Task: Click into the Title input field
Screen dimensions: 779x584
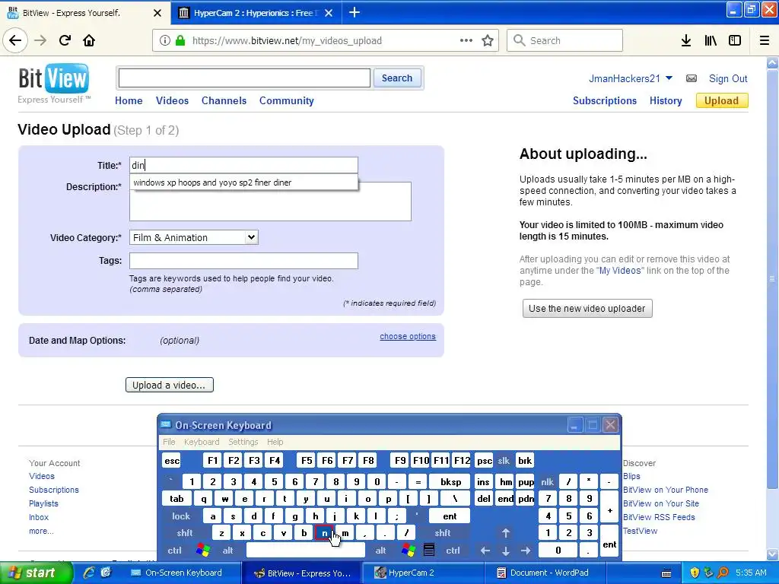Action: pyautogui.click(x=243, y=165)
